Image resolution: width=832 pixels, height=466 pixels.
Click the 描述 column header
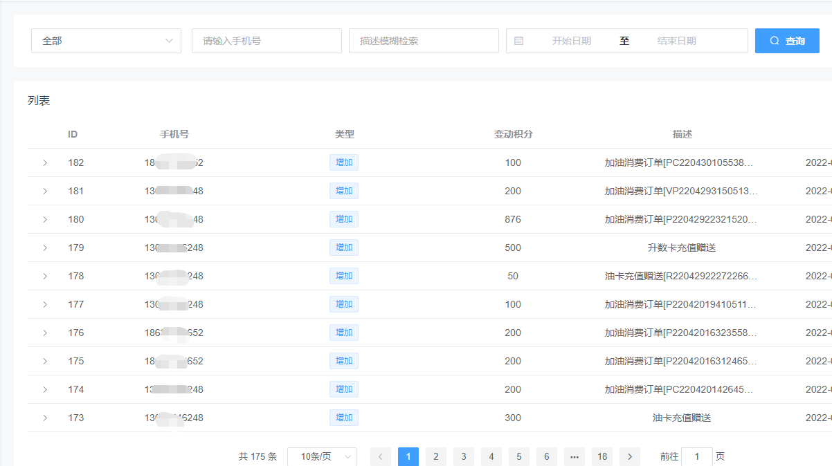coord(682,134)
